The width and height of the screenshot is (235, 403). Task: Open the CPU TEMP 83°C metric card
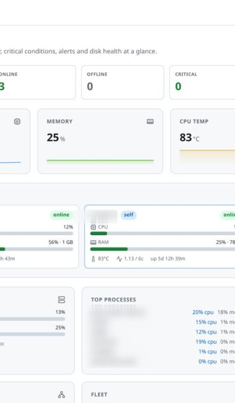[x=203, y=141]
